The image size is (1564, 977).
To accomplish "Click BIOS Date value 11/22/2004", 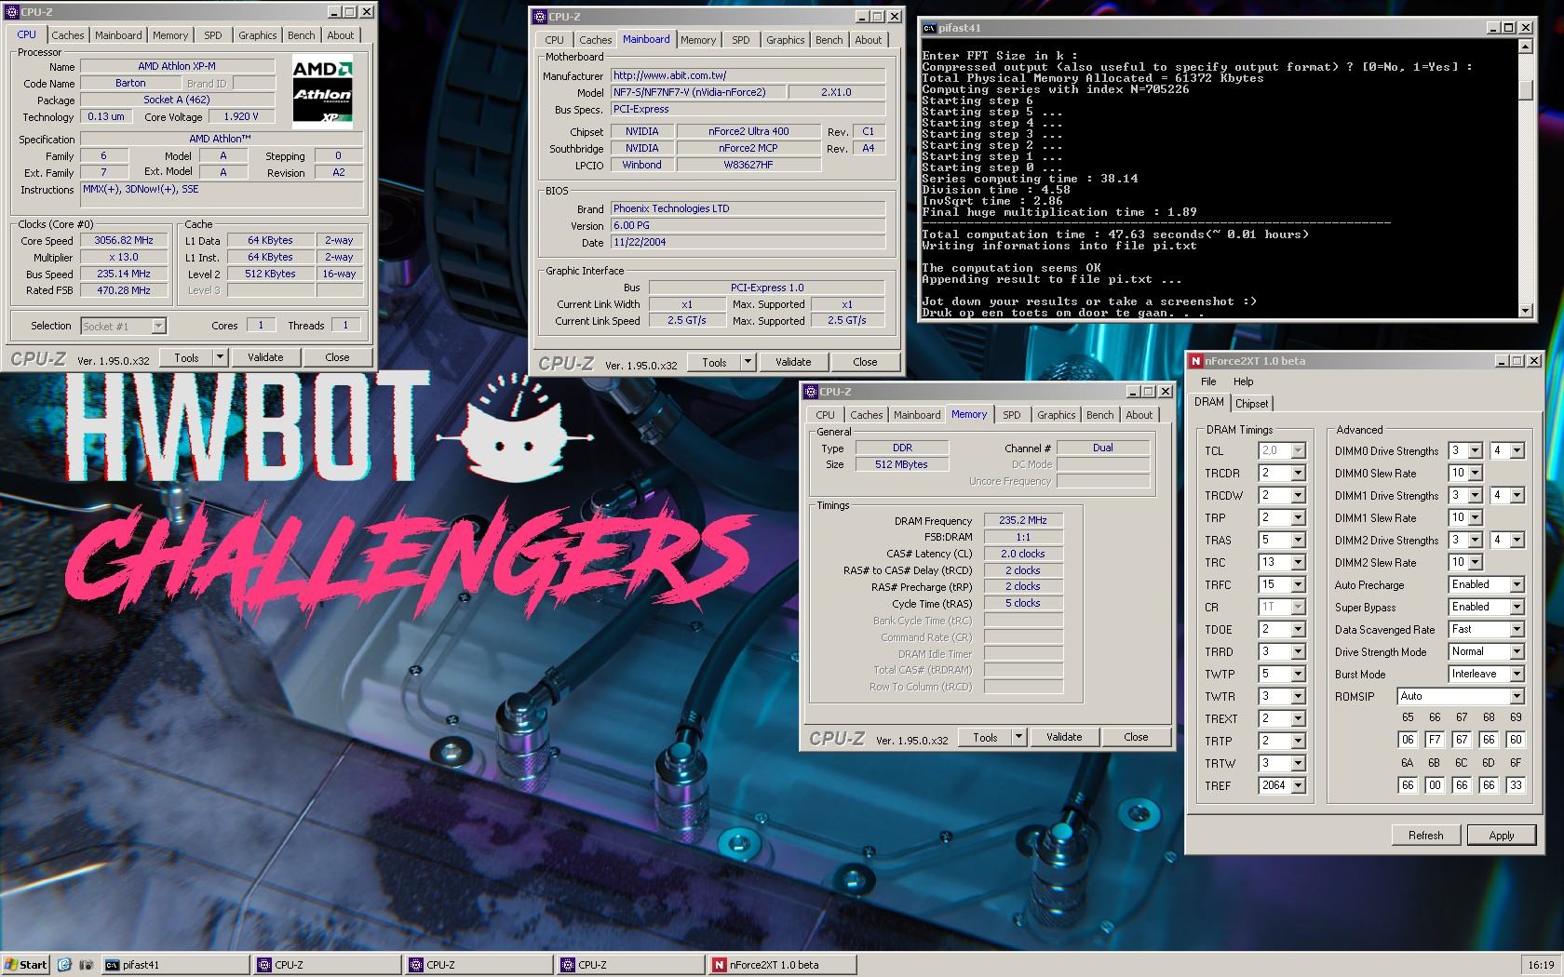I will [748, 242].
